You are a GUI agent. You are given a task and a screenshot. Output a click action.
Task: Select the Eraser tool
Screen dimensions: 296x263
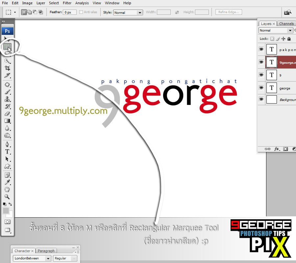[7, 113]
